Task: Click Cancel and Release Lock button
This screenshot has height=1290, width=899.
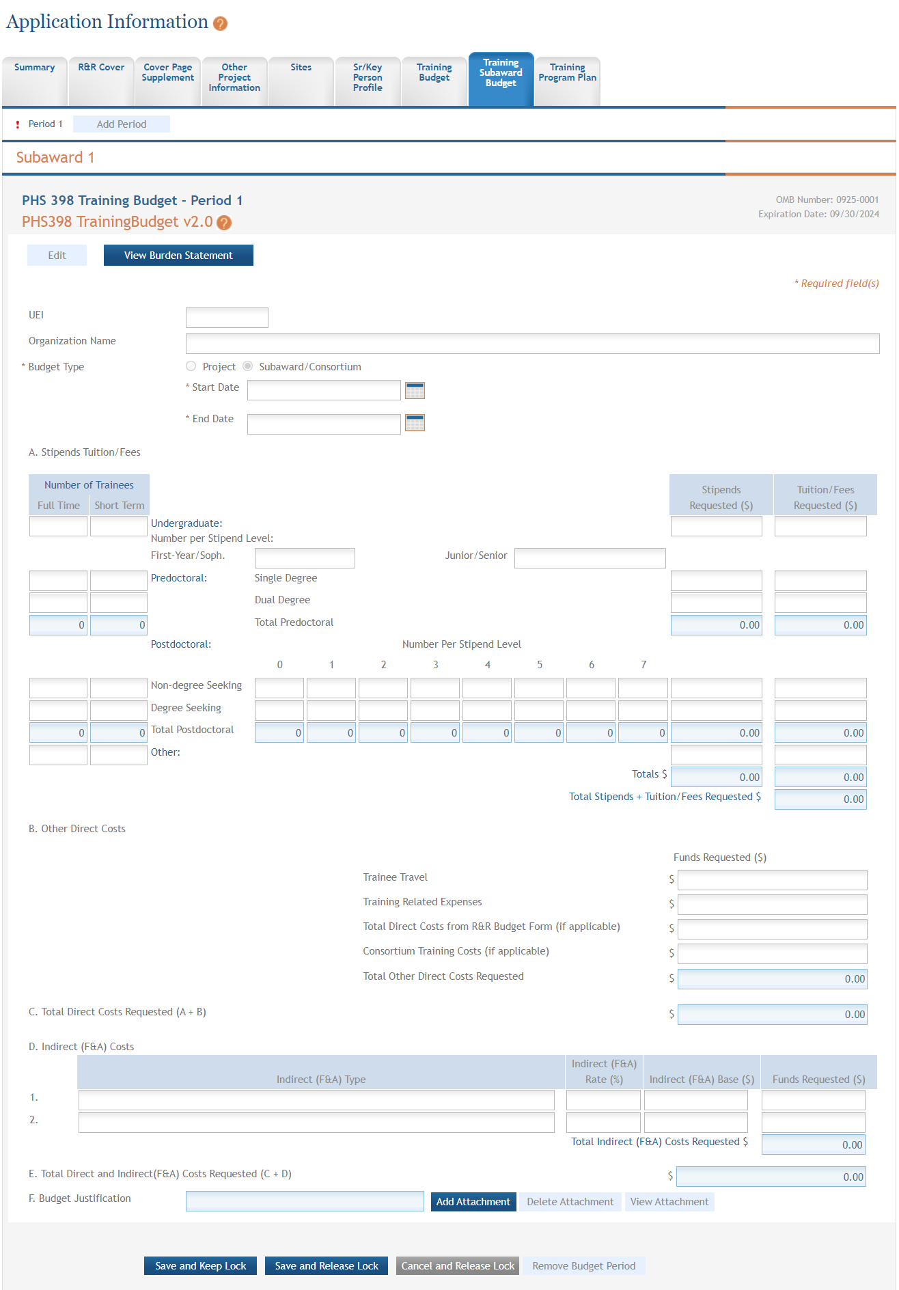Action: (458, 1266)
